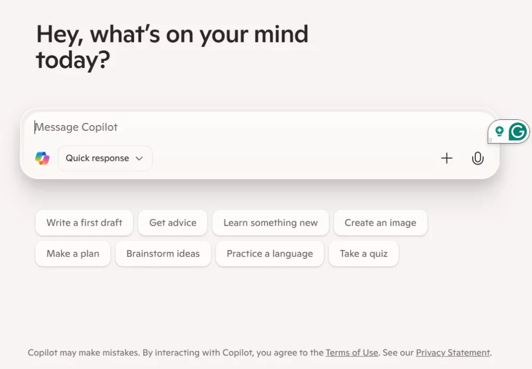Screen dimensions: 532x369
Task: Click the Brainstorm ideas suggestion
Action: click(163, 254)
